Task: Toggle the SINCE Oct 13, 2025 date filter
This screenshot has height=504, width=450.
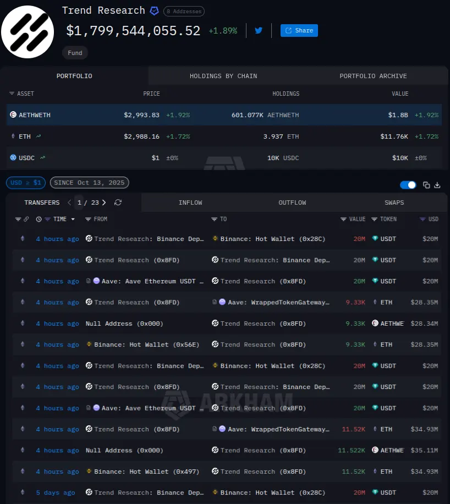Action: 89,183
